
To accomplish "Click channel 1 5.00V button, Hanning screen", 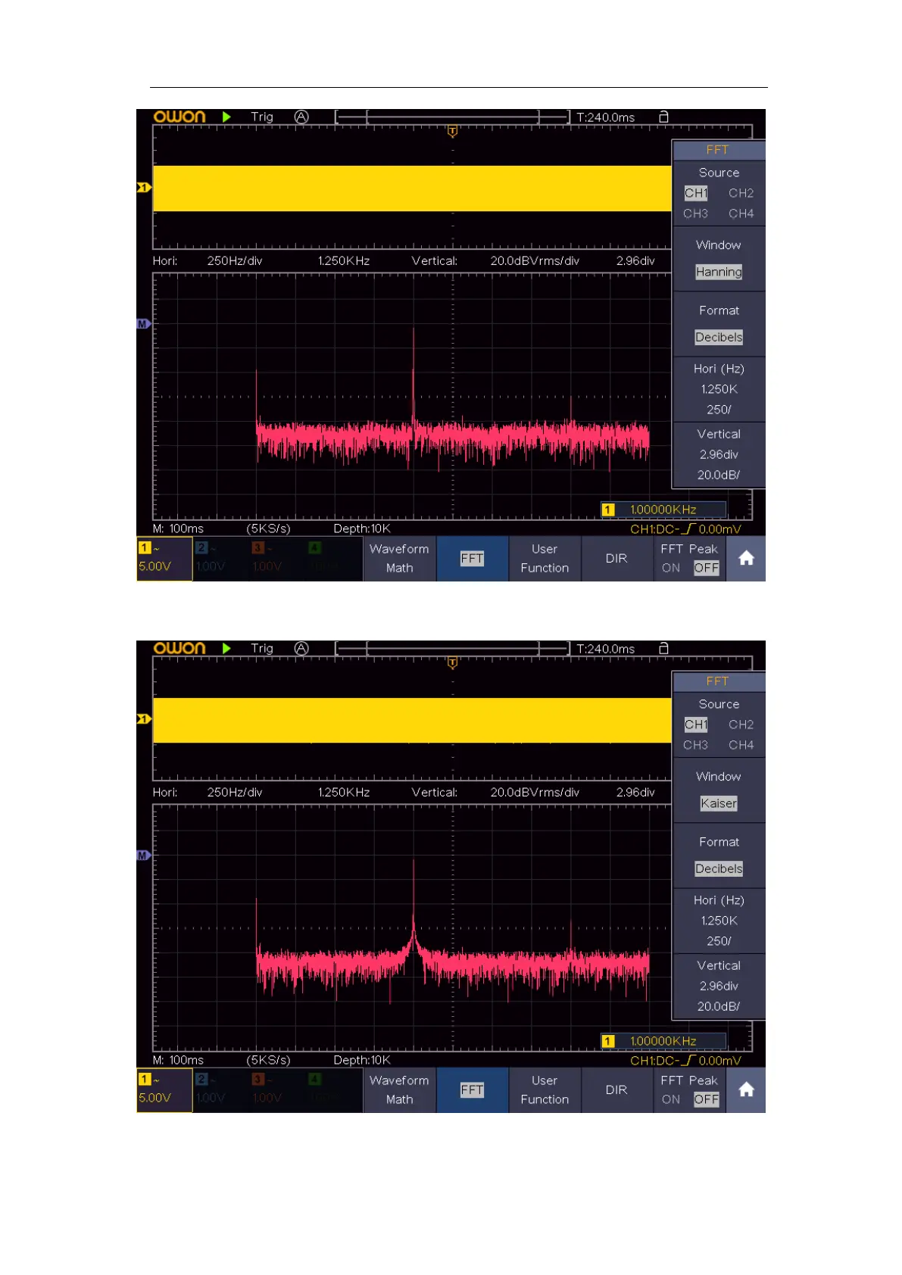I will tap(164, 558).
